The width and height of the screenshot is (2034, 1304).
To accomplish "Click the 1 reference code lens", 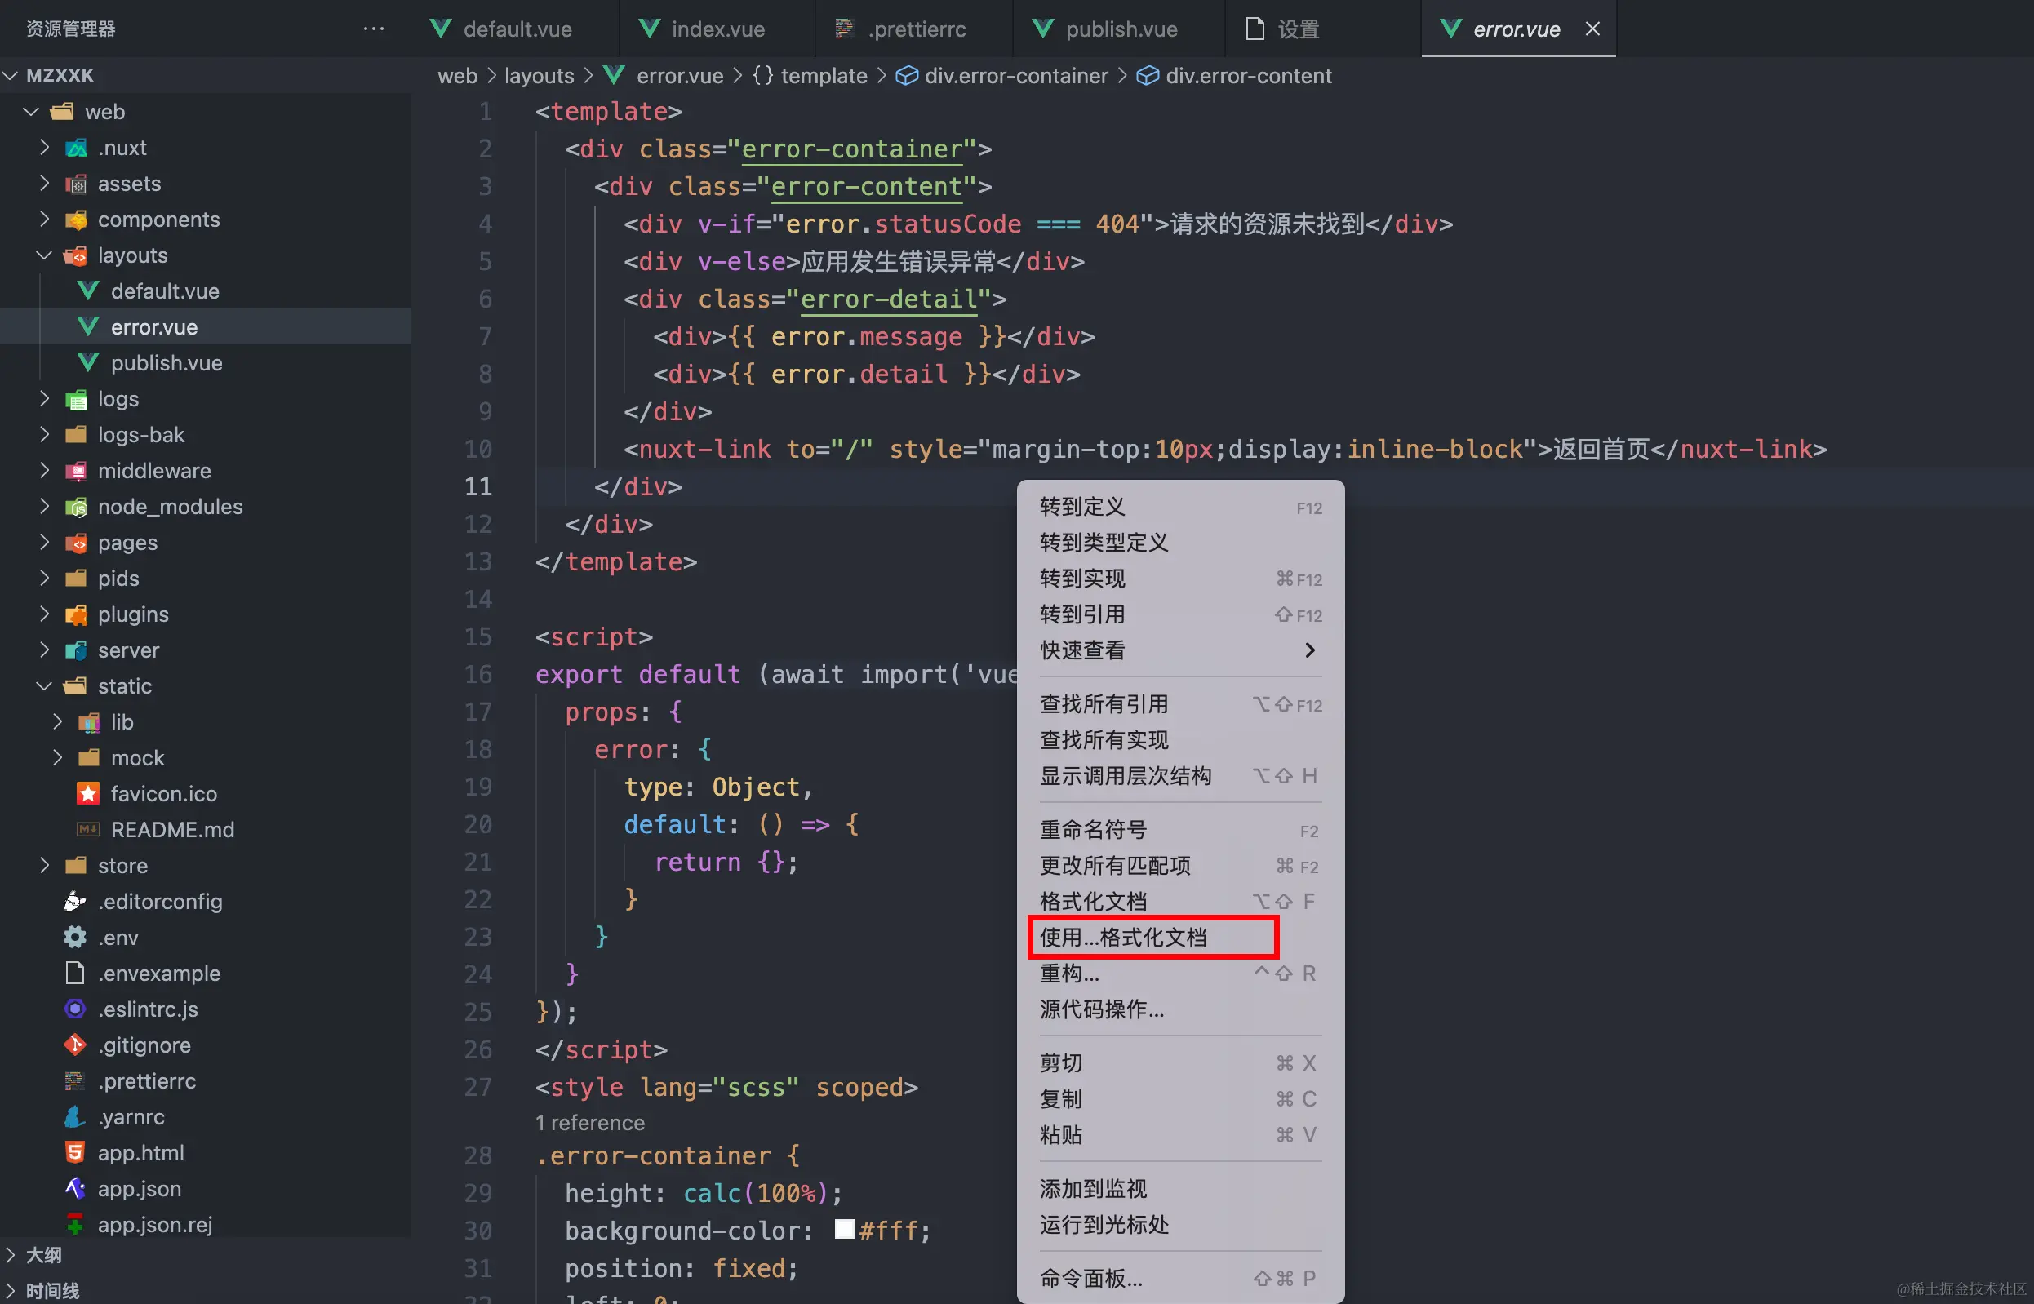I will point(590,1123).
